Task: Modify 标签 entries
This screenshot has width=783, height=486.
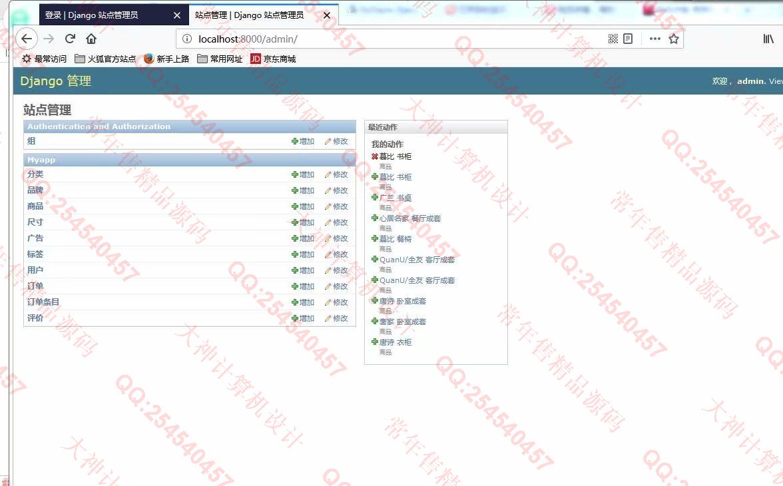Action: coord(336,254)
